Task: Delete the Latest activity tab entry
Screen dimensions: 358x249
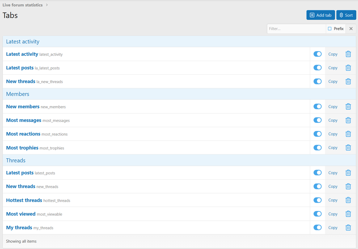Action: click(348, 54)
